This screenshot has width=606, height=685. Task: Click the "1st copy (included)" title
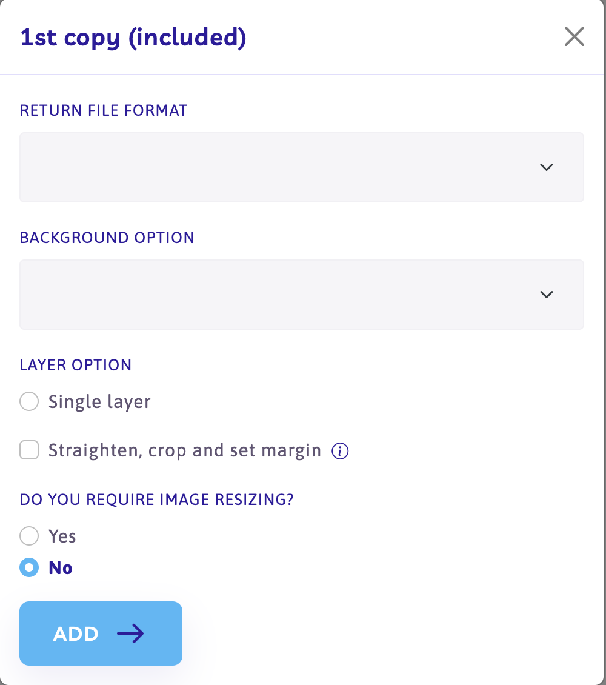pos(133,38)
